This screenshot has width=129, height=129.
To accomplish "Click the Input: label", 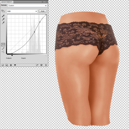I will click(x=24, y=58).
